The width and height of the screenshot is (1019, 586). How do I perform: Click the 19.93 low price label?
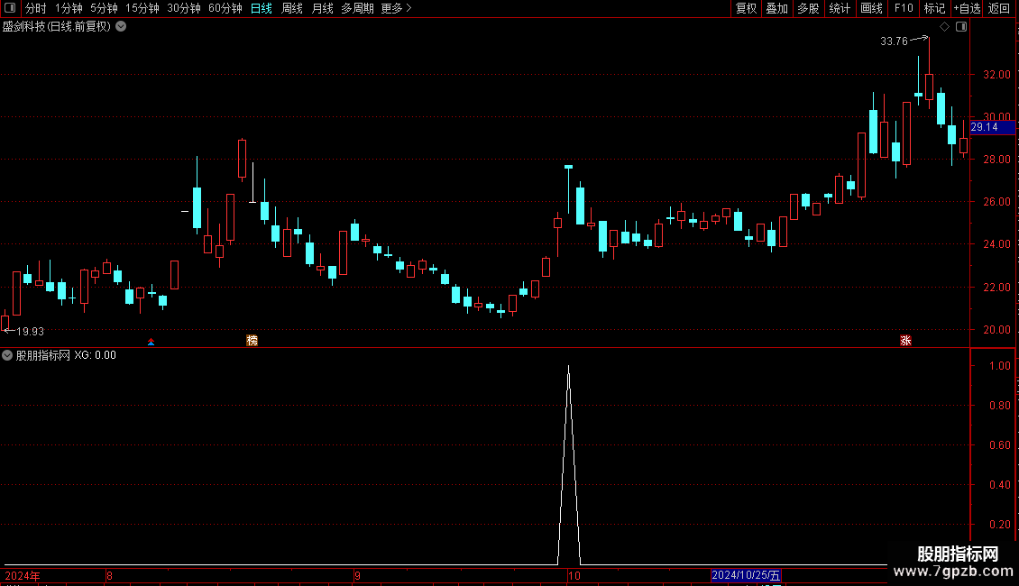click(x=30, y=332)
